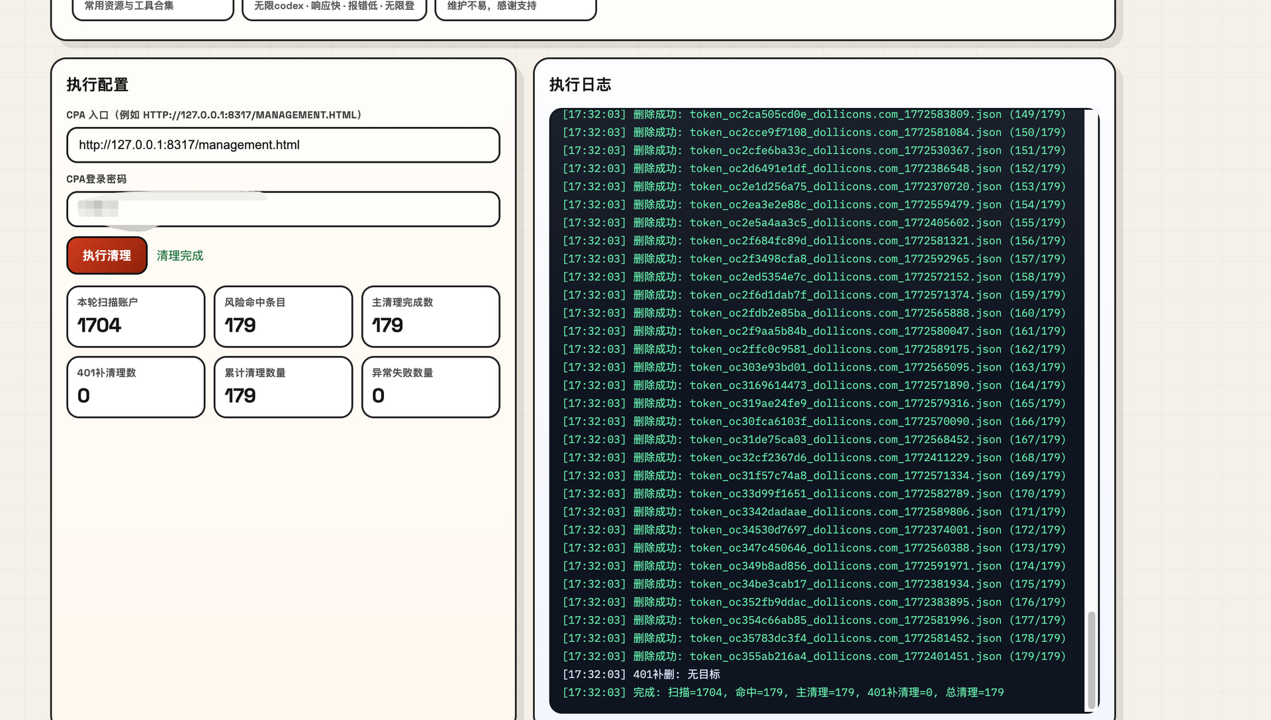Open the 维护不易，感谢支持 card
The height and width of the screenshot is (720, 1271).
(x=516, y=7)
